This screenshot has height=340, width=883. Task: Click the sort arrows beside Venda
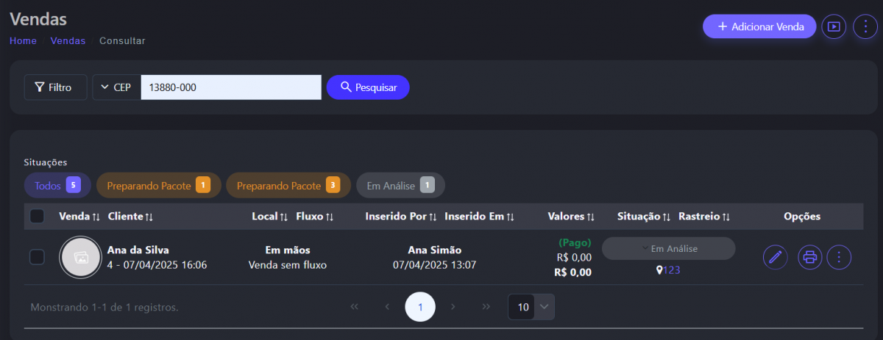(x=96, y=217)
